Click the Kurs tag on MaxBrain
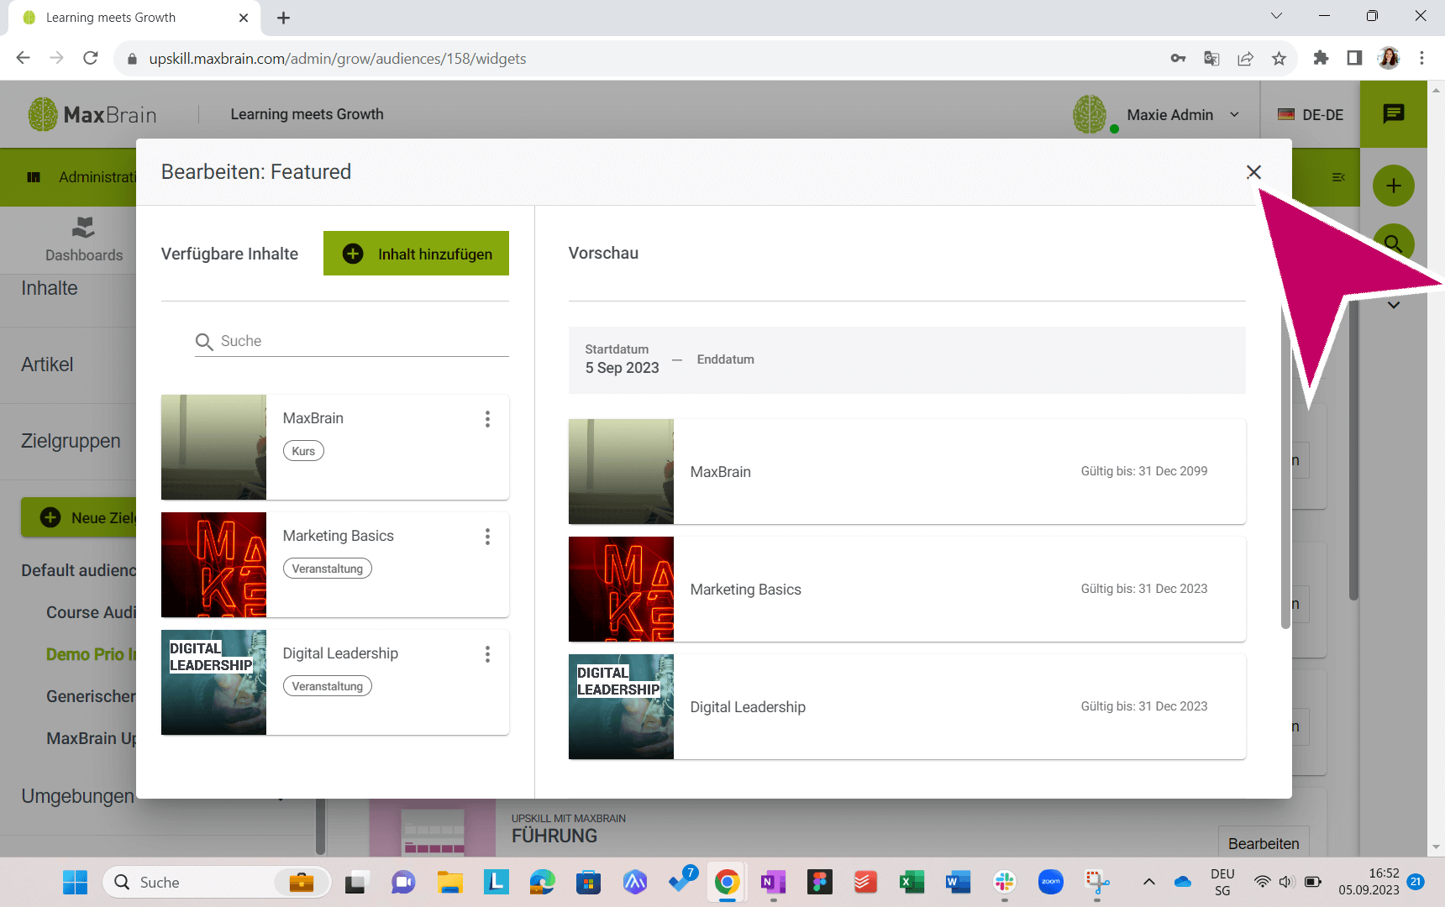Screen dimensions: 1445x907 [x=303, y=451]
